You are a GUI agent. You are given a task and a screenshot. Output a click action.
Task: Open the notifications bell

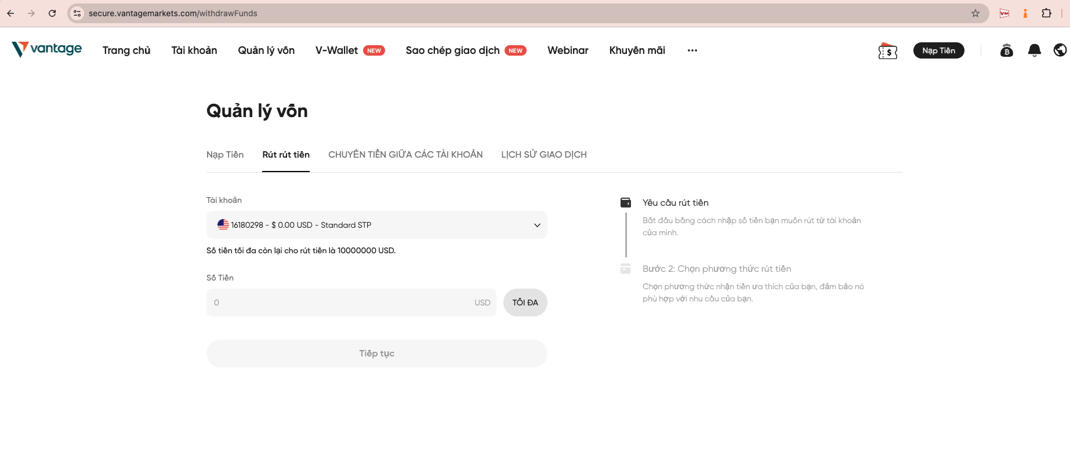1034,50
